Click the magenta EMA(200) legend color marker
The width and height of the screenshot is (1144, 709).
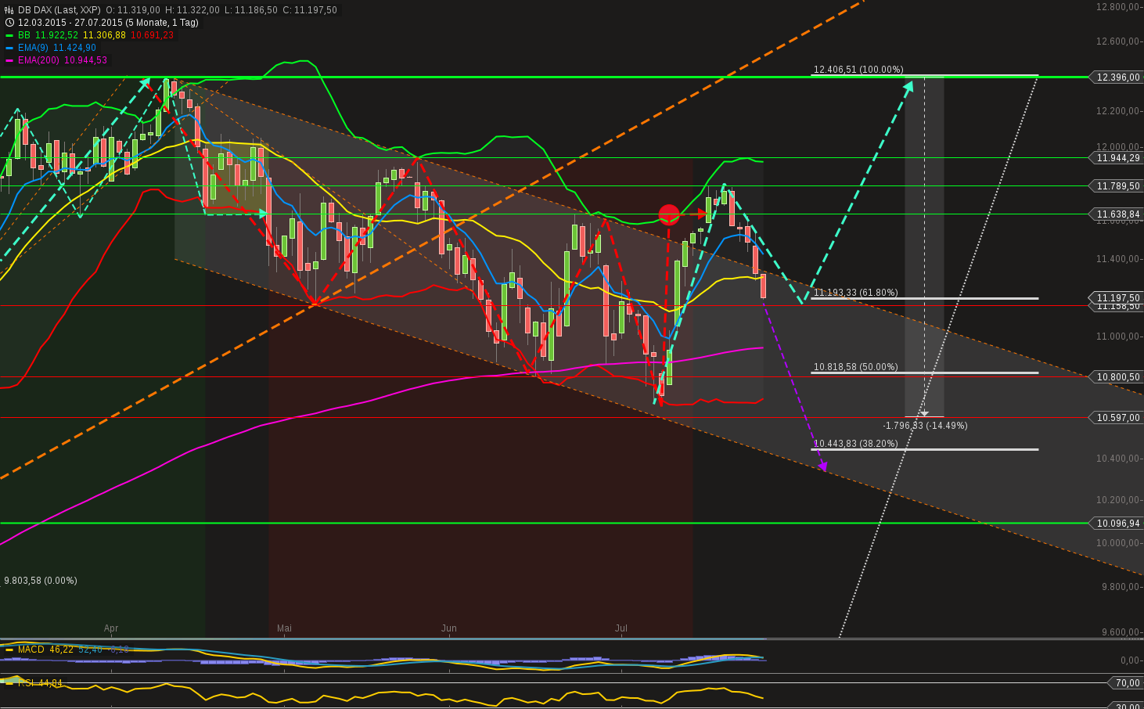tap(9, 60)
